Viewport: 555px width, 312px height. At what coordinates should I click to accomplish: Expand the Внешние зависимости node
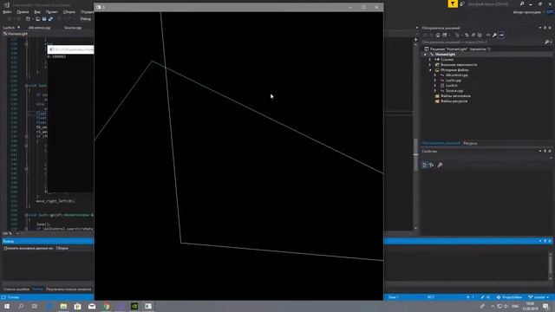click(430, 65)
